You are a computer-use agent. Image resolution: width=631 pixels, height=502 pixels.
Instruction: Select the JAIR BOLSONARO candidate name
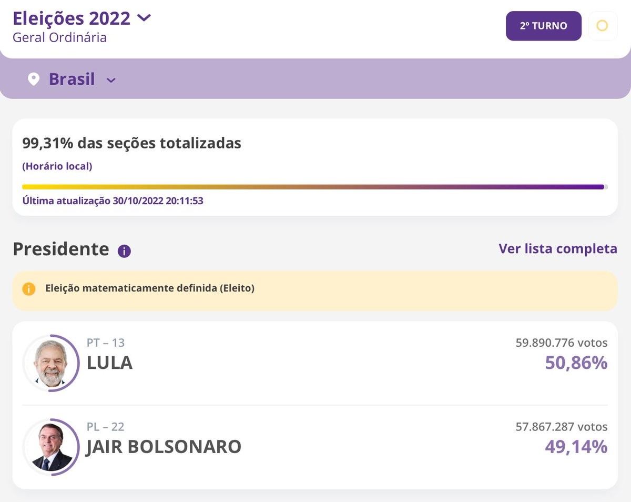pos(164,447)
